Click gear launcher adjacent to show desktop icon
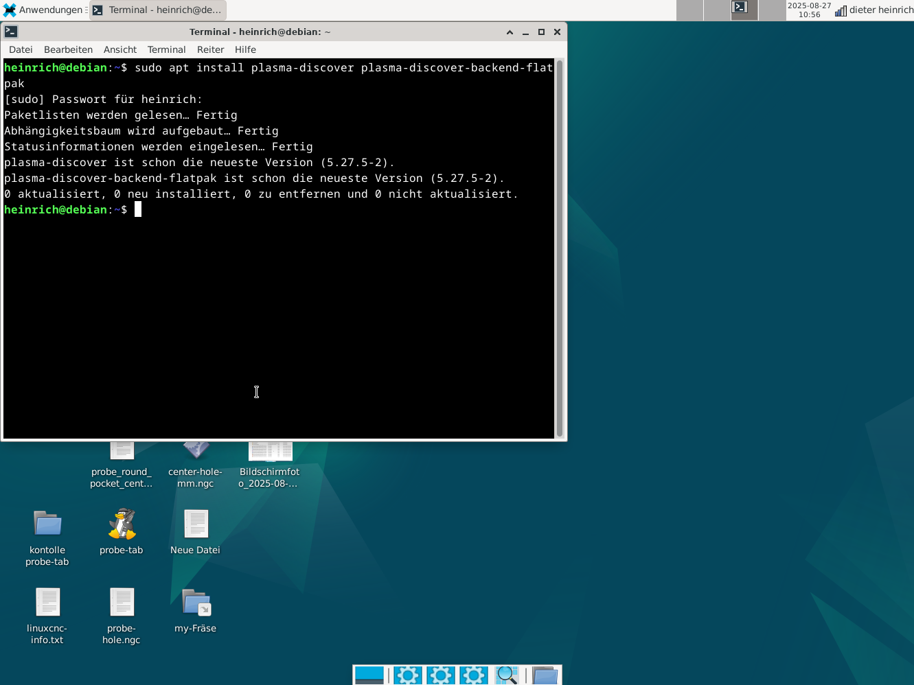This screenshot has width=914, height=685. (x=408, y=675)
